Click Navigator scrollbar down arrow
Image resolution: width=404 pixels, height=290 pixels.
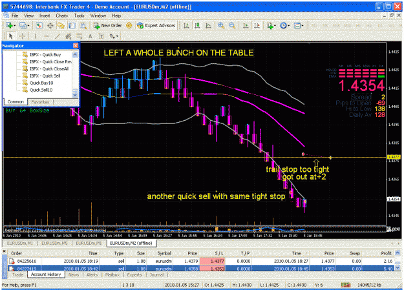pos(75,95)
